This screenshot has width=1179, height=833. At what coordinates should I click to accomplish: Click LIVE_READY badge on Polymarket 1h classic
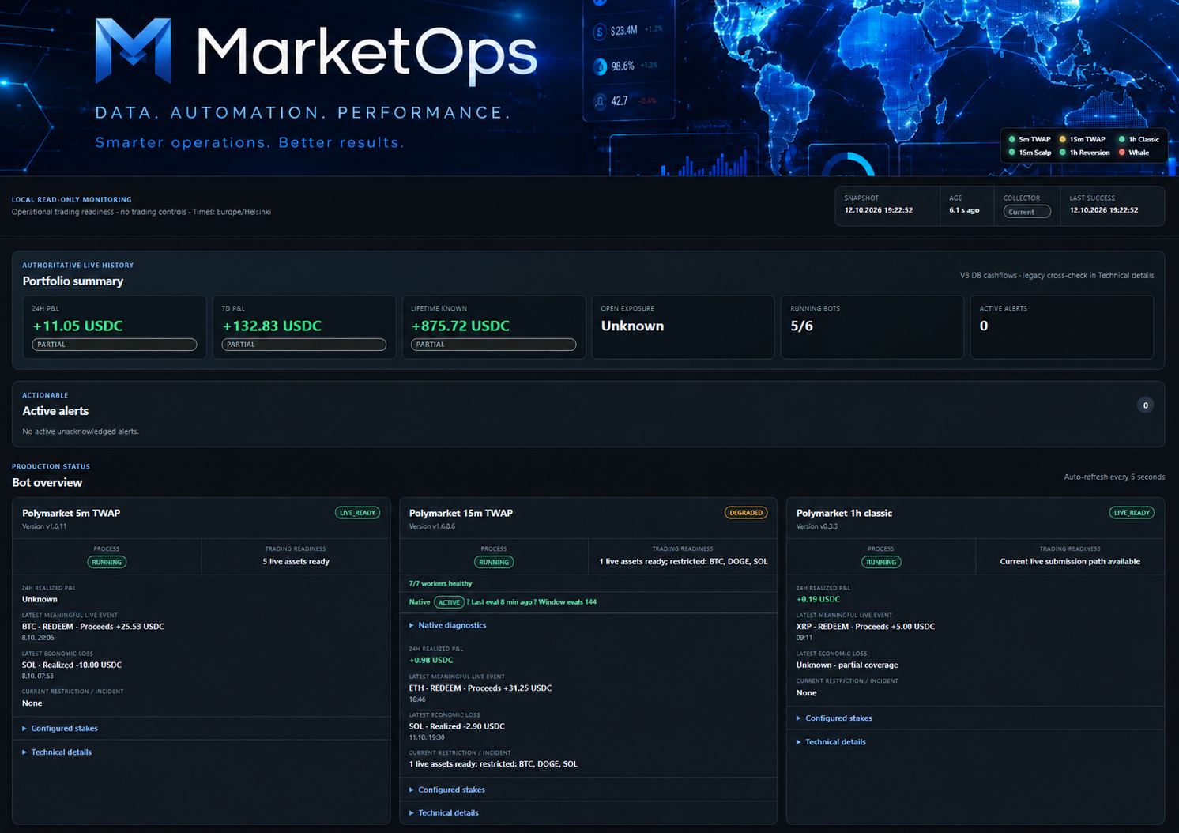coord(1132,513)
